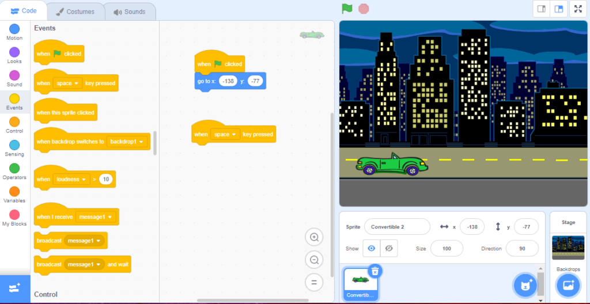
Task: Select the Motion blocks category
Action: (x=14, y=32)
